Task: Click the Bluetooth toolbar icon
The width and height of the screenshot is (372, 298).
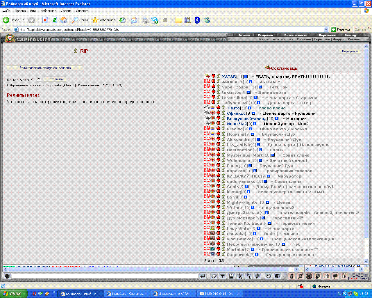Action: coord(197,20)
